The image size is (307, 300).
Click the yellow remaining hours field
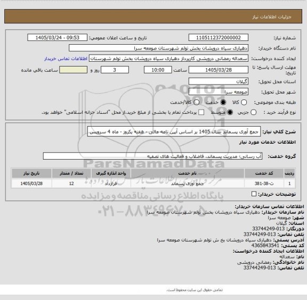point(73,70)
